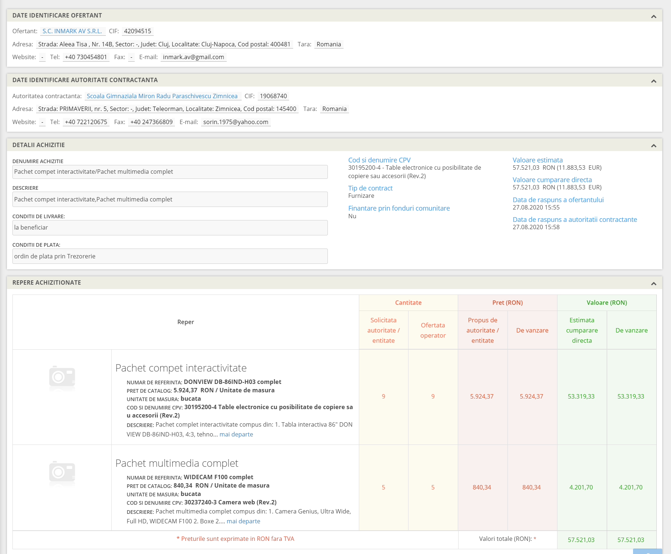Click the Denumire Achizitie field

coord(170,172)
